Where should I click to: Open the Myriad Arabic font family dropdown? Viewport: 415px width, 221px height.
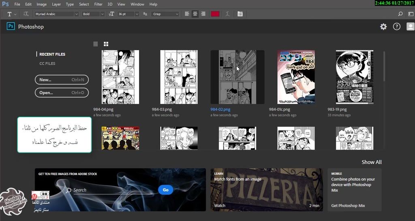[56, 14]
